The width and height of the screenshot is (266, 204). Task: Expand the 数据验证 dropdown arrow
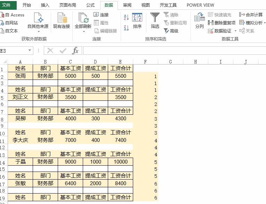coord(235,31)
